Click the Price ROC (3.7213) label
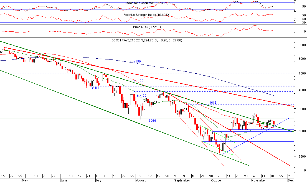This screenshot has height=182, width=307. (147, 27)
